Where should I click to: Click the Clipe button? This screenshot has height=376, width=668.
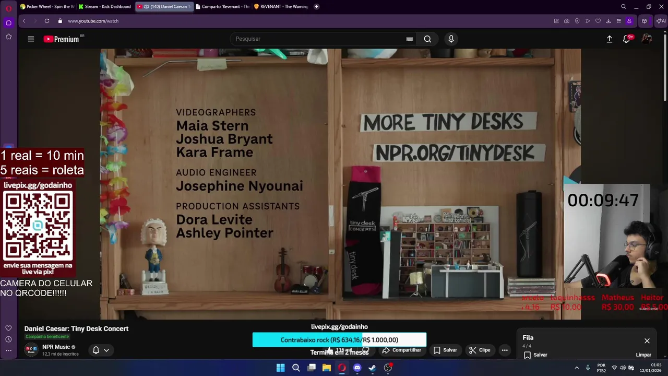tap(480, 350)
